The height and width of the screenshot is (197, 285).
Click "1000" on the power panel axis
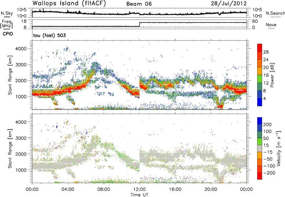(x=21, y=96)
